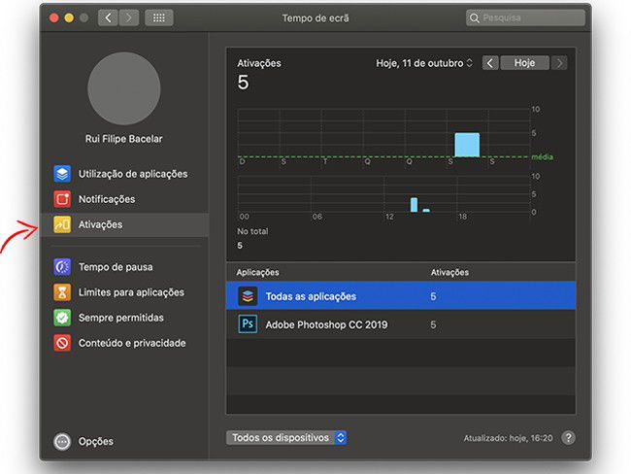This screenshot has width=631, height=474.
Task: Show all preferences with the grid button
Action: pos(158,17)
